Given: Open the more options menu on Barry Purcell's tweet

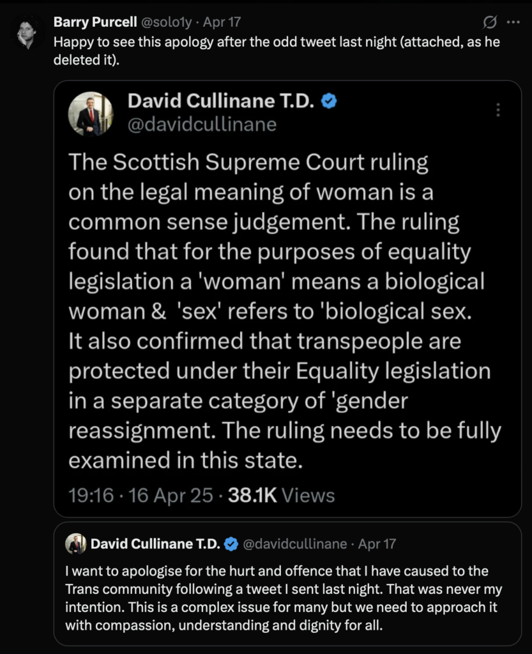Looking at the screenshot, I should [x=513, y=21].
